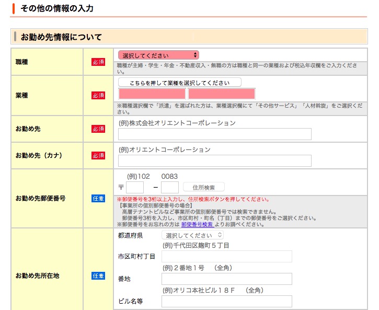This screenshot has height=310, width=379.
Task: Click the 【事業所の個別郵便番号の場合】 note
Action: click(155, 205)
